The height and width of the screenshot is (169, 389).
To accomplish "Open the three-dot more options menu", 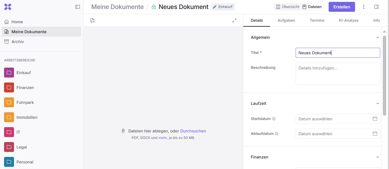I will pyautogui.click(x=364, y=7).
